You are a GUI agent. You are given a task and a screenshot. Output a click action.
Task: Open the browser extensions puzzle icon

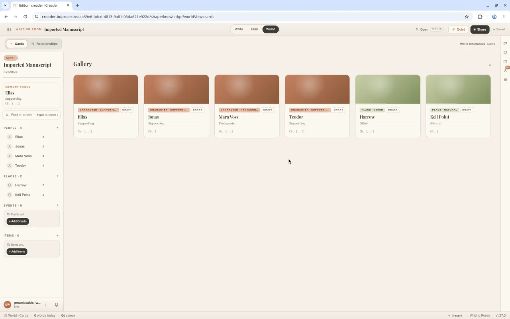point(480,17)
